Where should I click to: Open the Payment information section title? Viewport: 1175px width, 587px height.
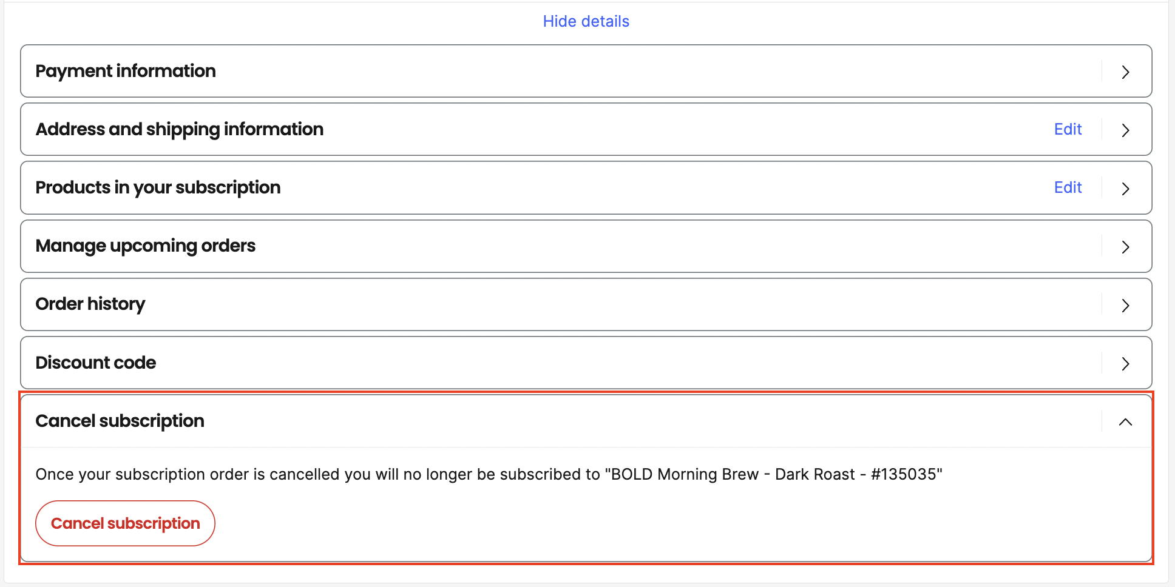[x=126, y=71]
